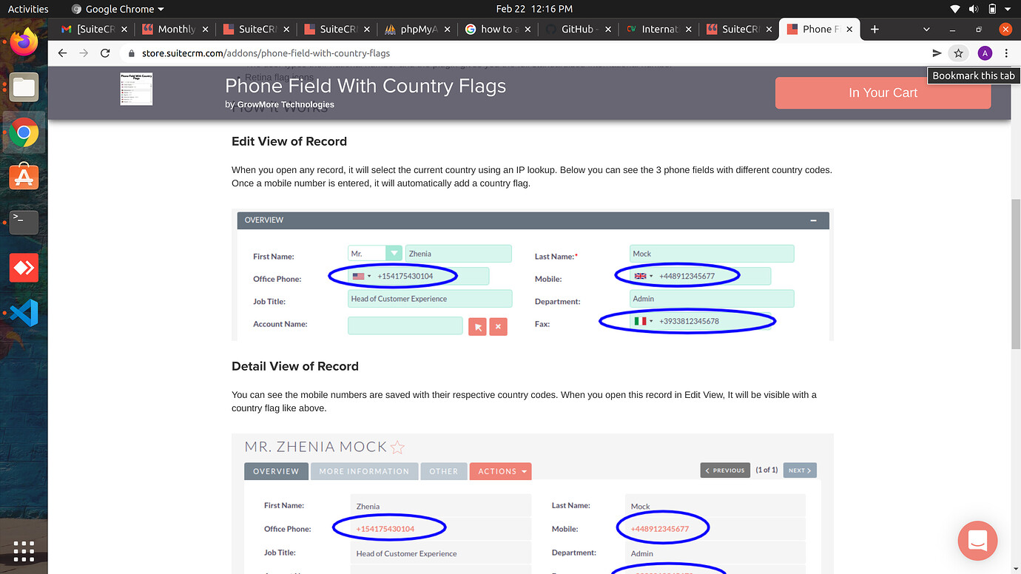Open the tab search chevron
This screenshot has height=574, width=1021.
(x=926, y=29)
